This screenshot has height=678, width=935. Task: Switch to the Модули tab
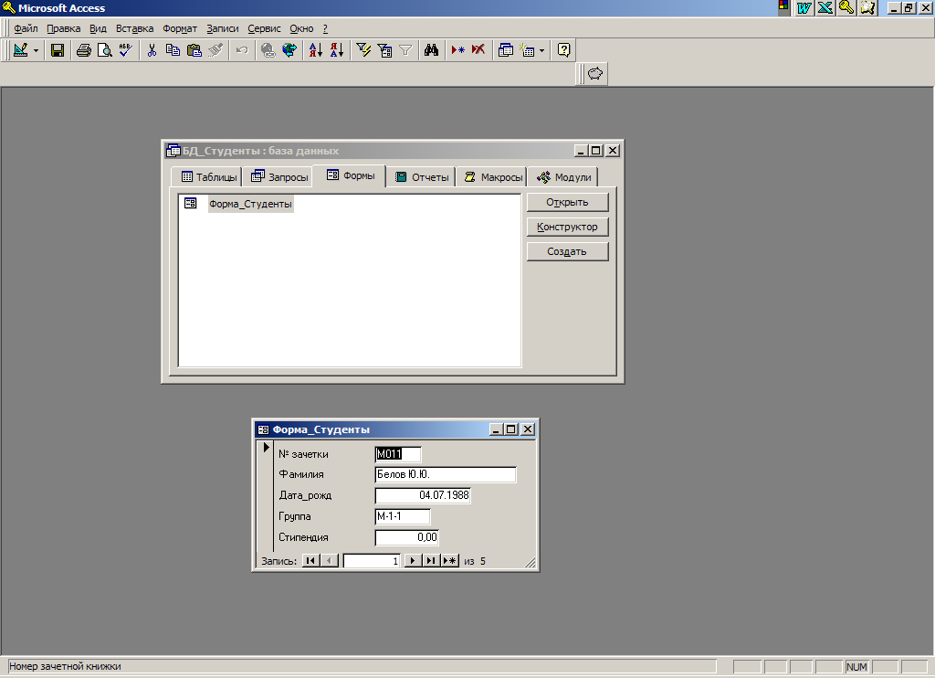[562, 177]
